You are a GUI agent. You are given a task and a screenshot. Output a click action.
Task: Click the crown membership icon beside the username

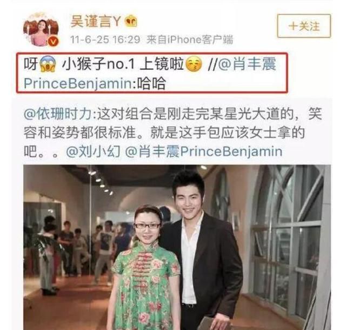(131, 22)
